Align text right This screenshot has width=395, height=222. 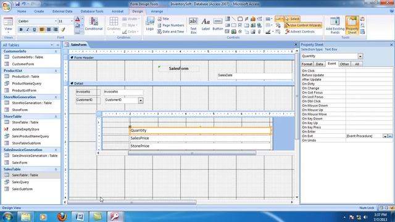click(56, 30)
